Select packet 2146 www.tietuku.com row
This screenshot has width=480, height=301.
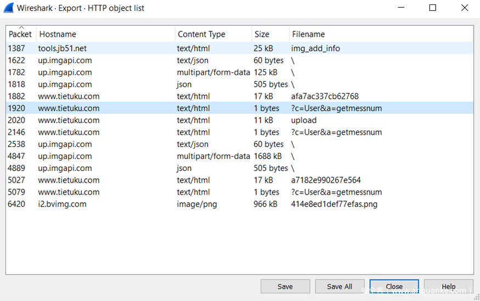(240, 132)
